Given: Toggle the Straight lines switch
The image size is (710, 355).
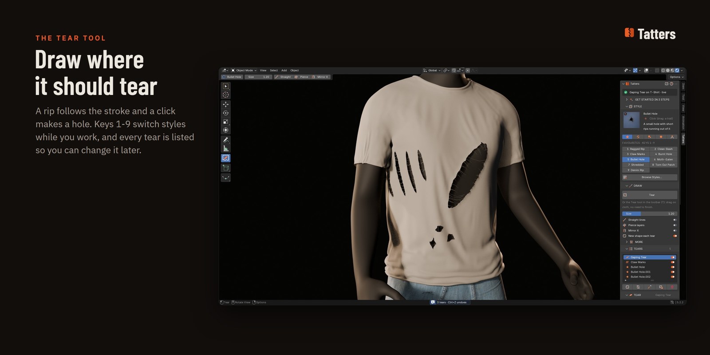Looking at the screenshot, I should coord(674,220).
